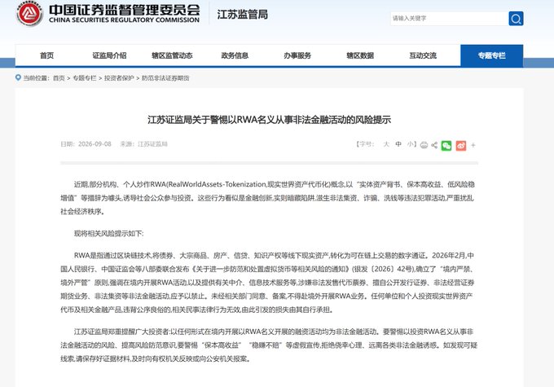Click the CSRC red emblem logo

29,14
